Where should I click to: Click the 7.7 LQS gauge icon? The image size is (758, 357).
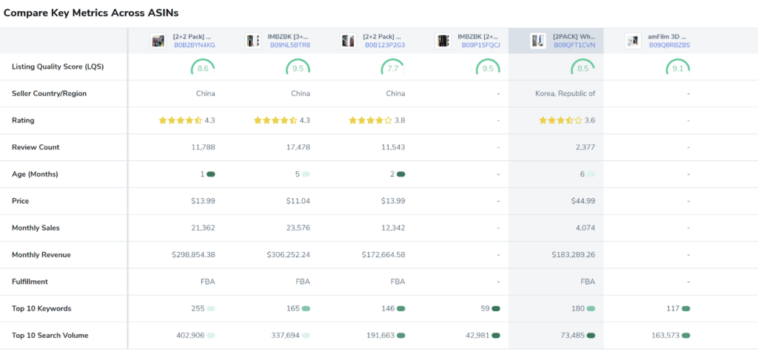(393, 68)
